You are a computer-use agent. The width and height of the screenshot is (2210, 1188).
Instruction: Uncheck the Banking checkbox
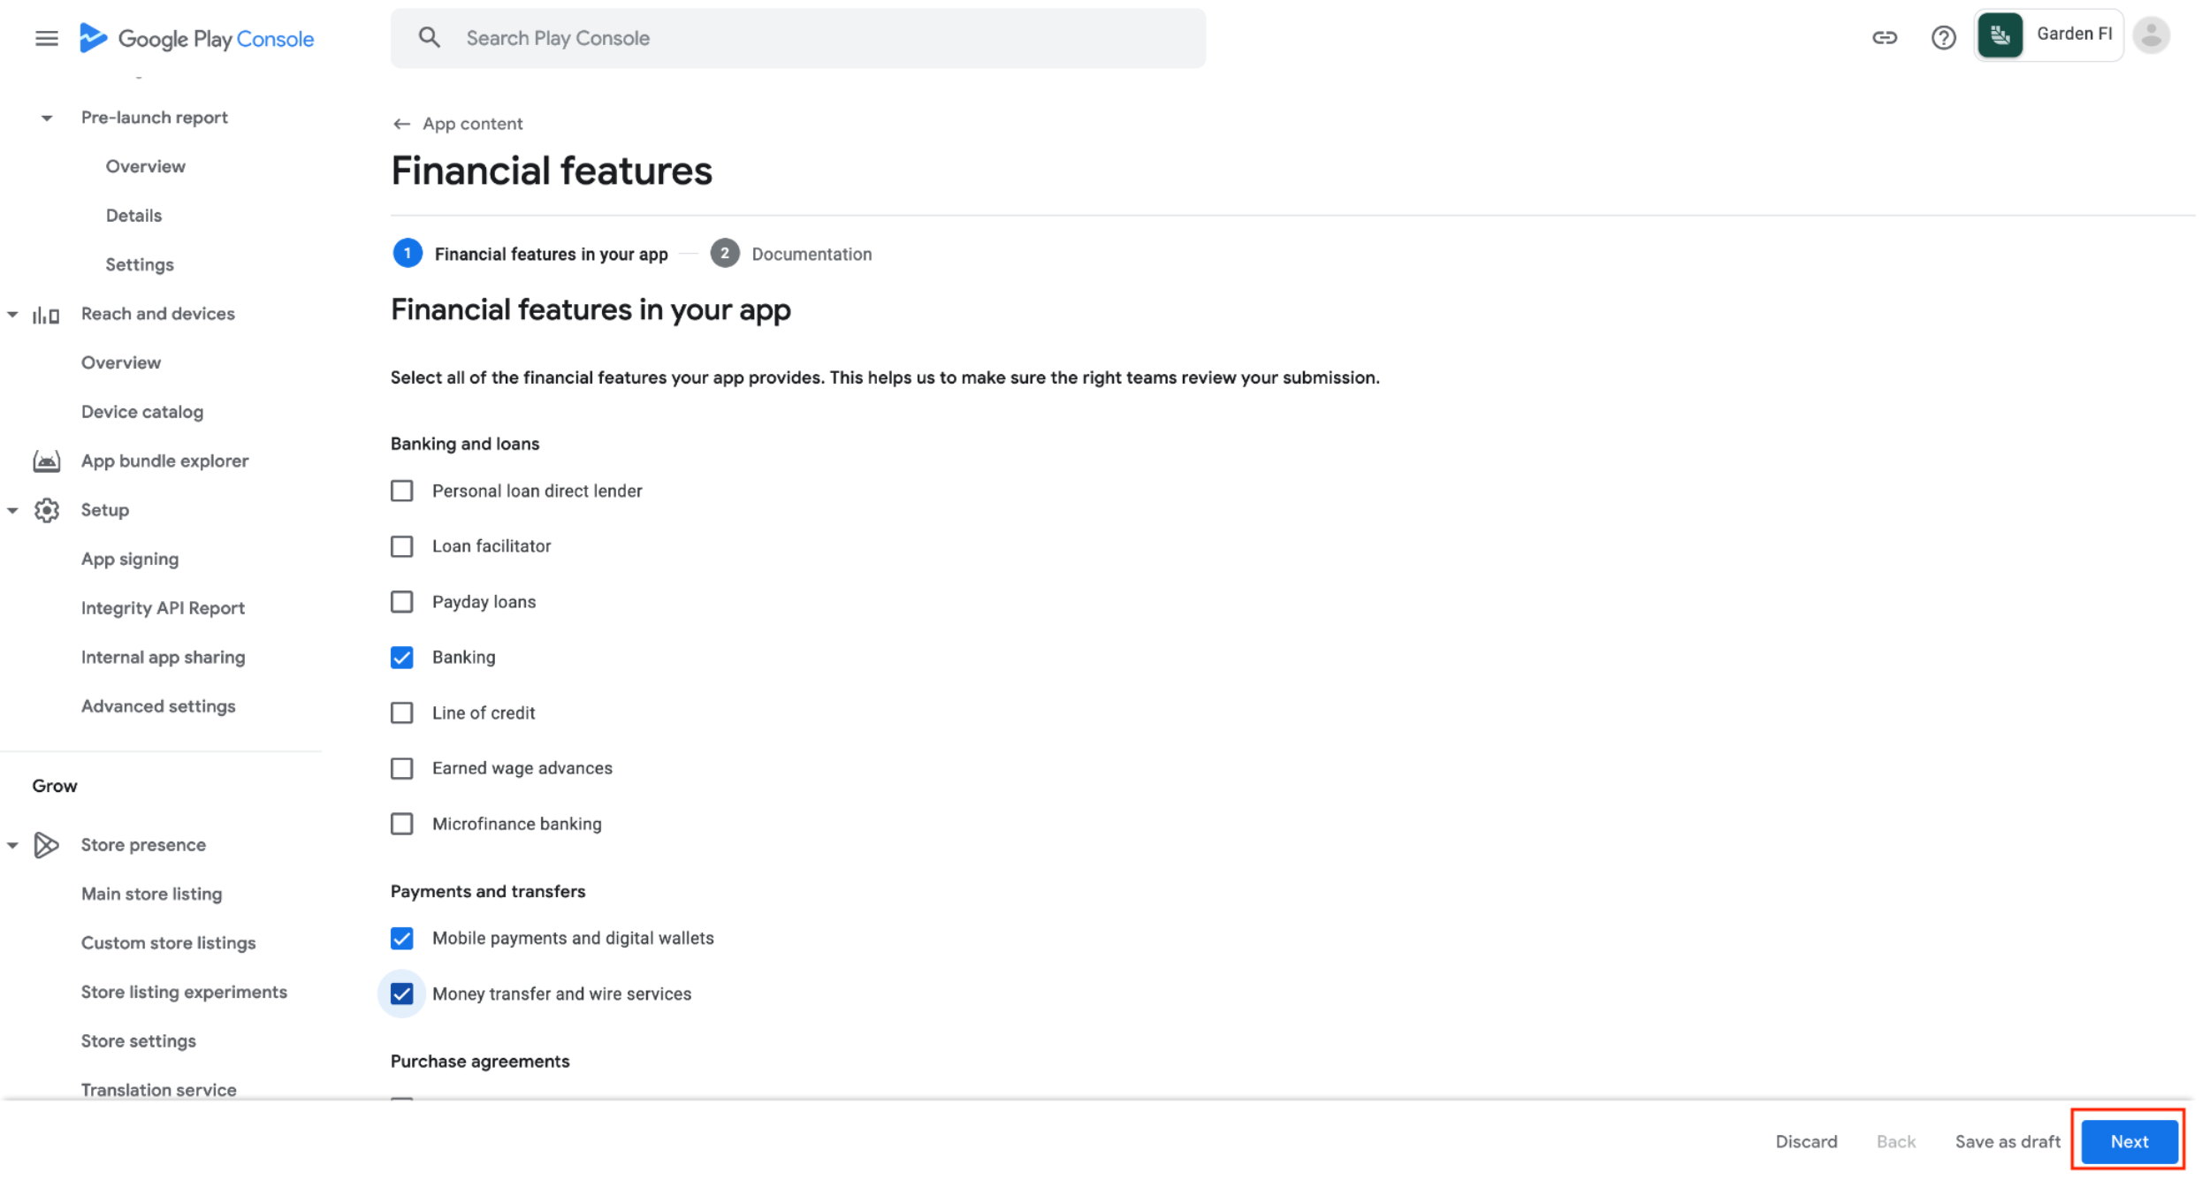pos(402,658)
